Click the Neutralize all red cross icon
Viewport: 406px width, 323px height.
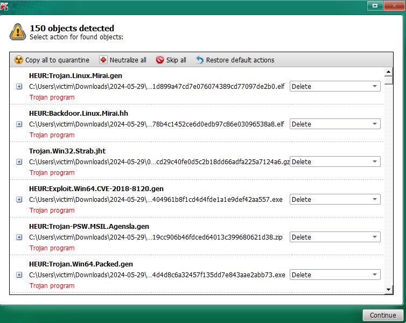pyautogui.click(x=103, y=60)
